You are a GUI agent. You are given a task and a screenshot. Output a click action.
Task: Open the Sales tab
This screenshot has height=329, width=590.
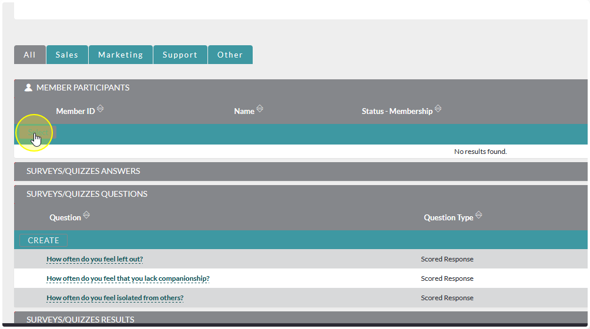(x=67, y=55)
